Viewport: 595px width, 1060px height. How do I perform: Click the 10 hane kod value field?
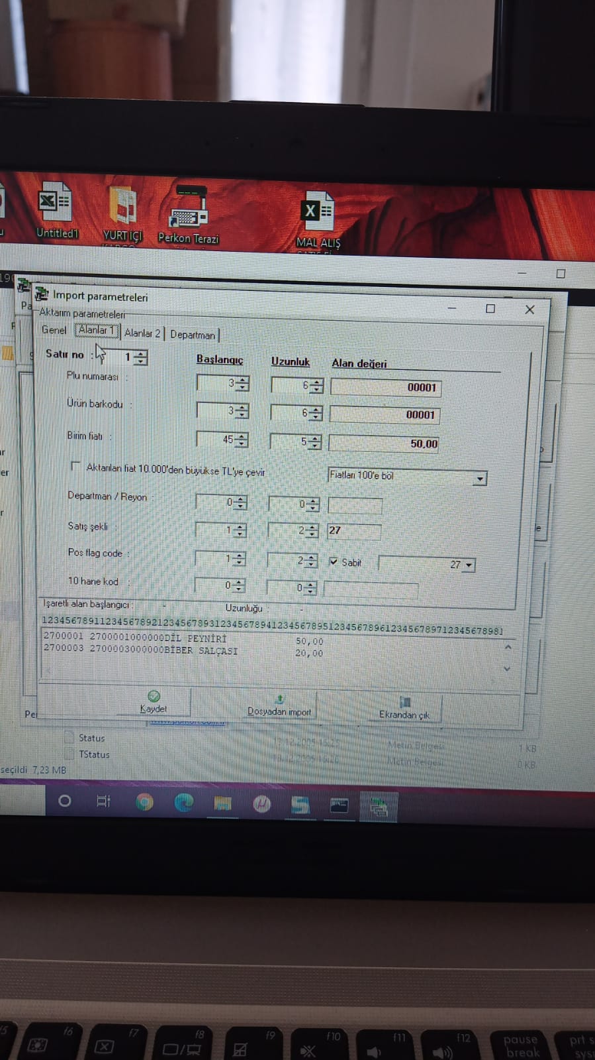tap(371, 590)
